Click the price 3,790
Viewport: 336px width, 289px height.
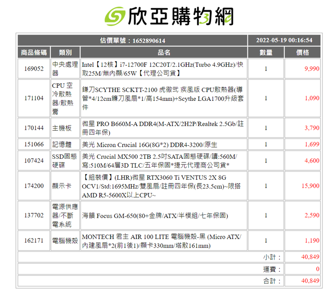tap(312, 128)
